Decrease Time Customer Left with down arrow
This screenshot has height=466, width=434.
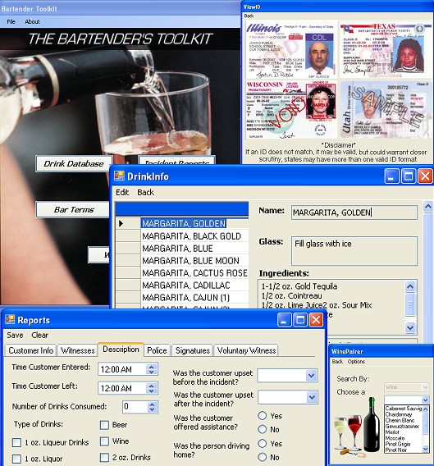(x=152, y=391)
